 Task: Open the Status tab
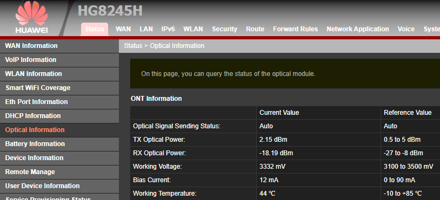95,29
